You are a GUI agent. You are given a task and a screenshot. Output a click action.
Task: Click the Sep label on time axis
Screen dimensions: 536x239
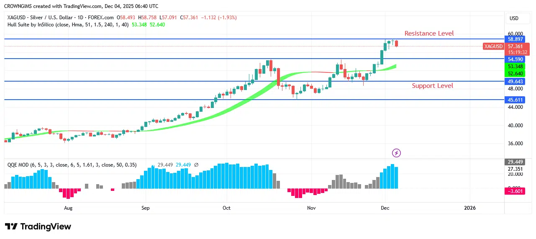click(x=146, y=208)
